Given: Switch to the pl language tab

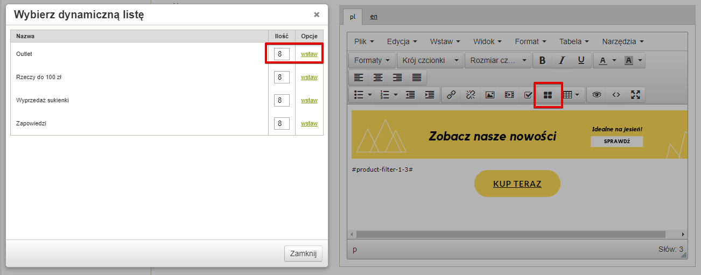Looking at the screenshot, I should 353,16.
